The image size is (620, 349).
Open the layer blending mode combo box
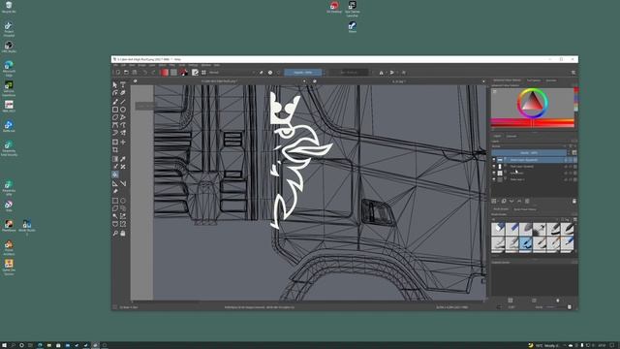click(x=529, y=146)
